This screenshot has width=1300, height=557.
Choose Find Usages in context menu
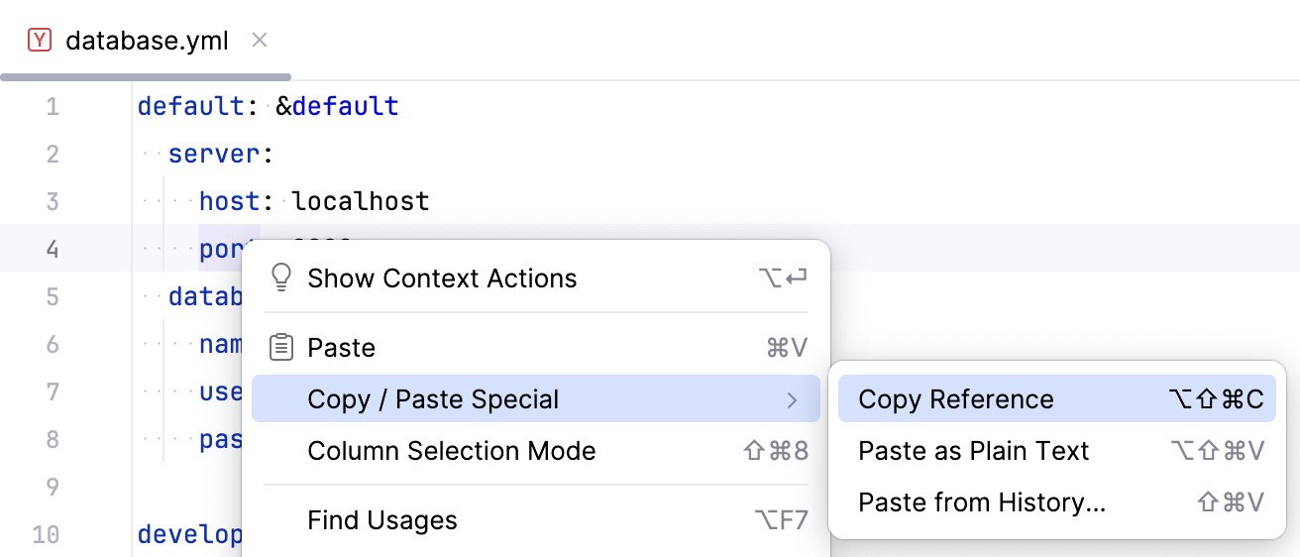tap(382, 520)
